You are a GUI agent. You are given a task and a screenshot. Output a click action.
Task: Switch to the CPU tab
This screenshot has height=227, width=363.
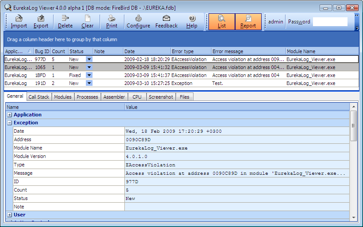tap(137, 97)
